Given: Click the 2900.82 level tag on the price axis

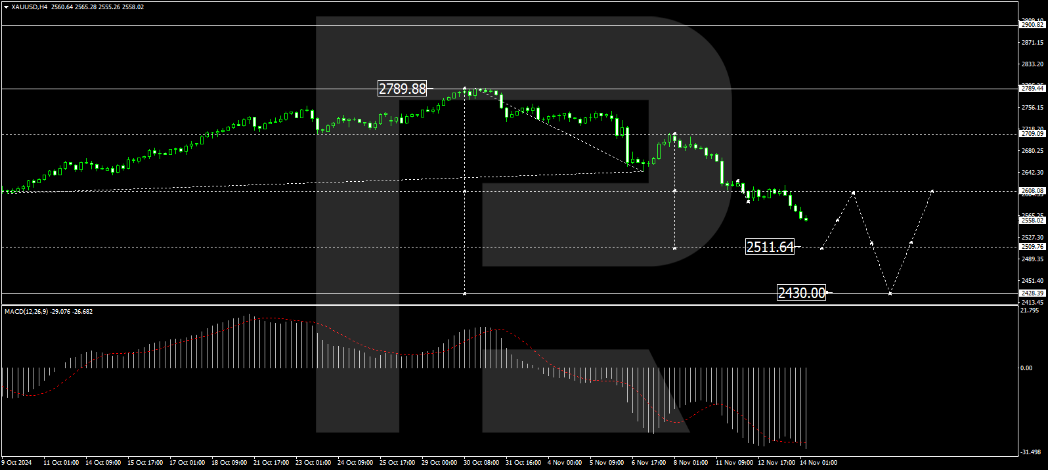Looking at the screenshot, I should 1032,25.
